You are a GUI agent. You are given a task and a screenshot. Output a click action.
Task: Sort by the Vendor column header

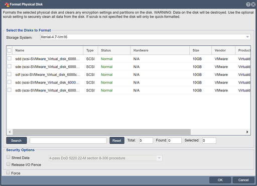pos(223,50)
